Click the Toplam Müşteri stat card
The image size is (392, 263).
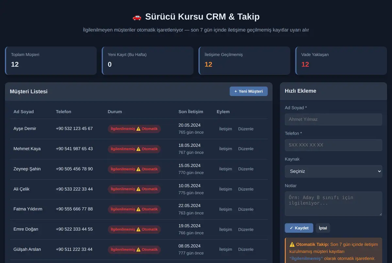coord(51,61)
